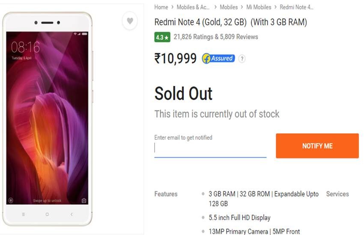Click the Services section label
This screenshot has width=364, height=235.
tap(337, 194)
